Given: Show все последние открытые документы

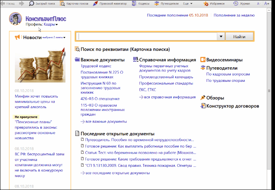Looking at the screenshot, I should coord(117,173).
